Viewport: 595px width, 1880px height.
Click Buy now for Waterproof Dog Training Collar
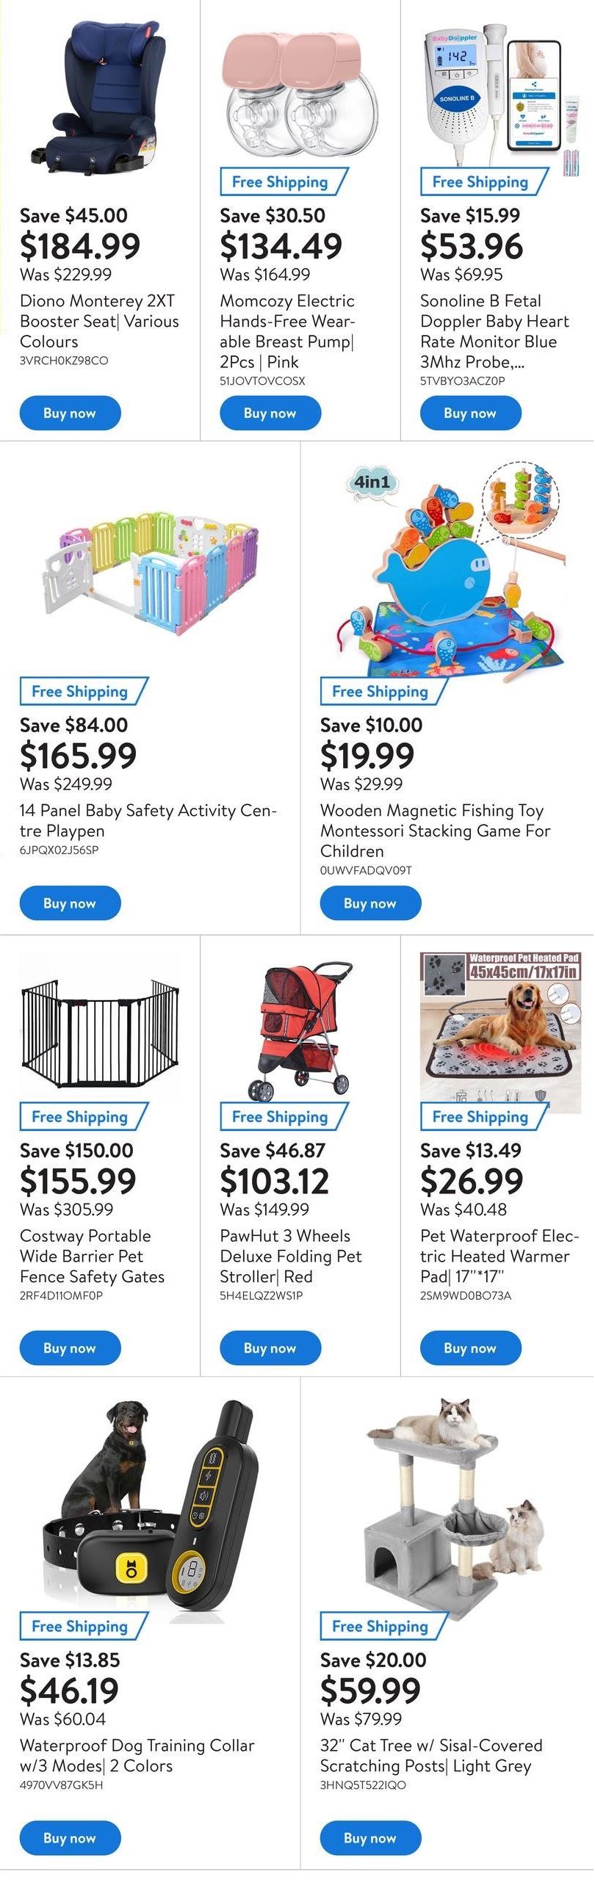pos(70,1837)
